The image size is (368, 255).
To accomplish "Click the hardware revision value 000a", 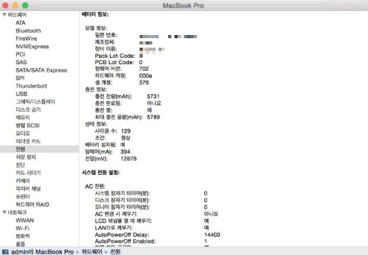I will [x=145, y=76].
